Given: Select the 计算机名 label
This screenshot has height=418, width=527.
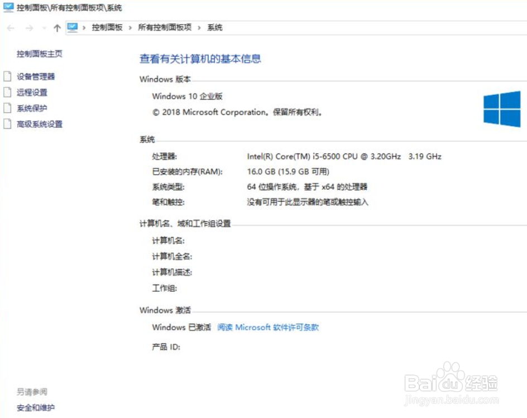Looking at the screenshot, I should point(169,241).
